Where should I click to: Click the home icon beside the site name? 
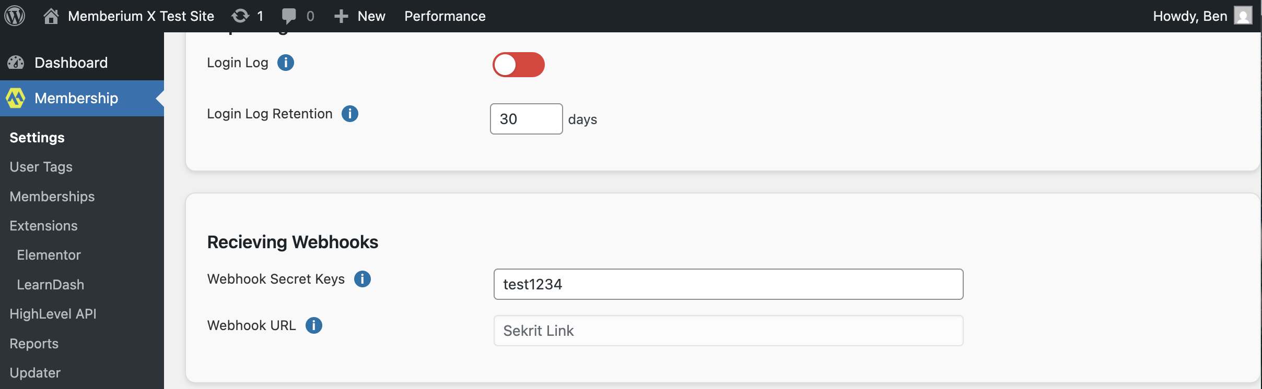[x=51, y=16]
